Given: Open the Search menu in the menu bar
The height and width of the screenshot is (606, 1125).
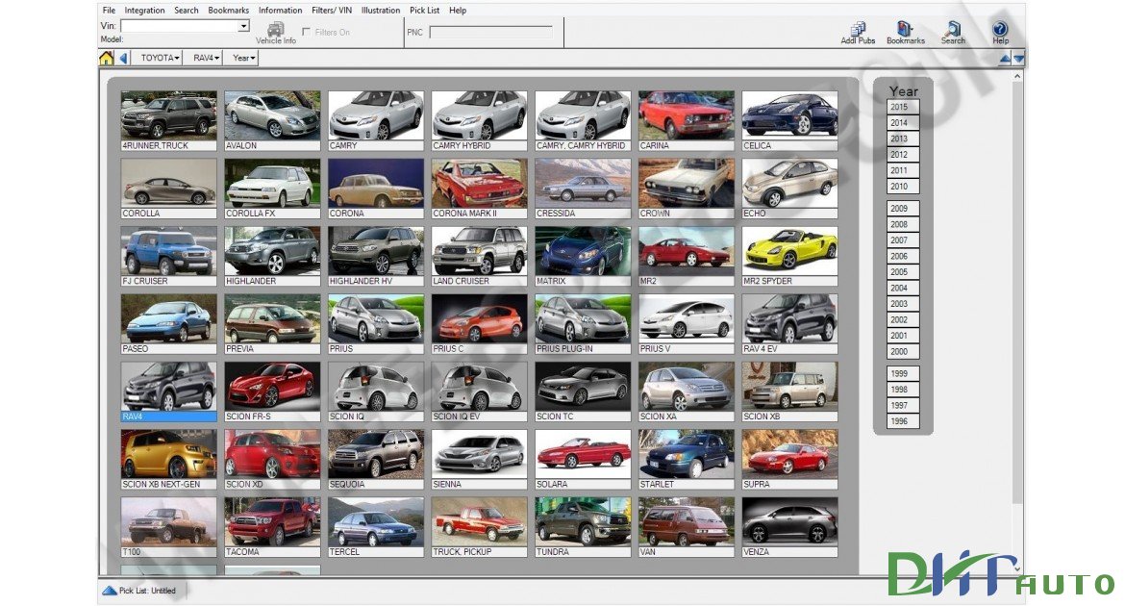Looking at the screenshot, I should click(187, 11).
